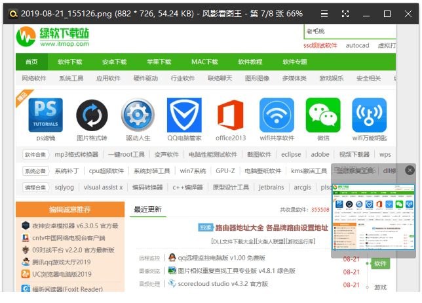Select the 首页 navigation tab
This screenshot has height=303, width=422.
[31, 62]
